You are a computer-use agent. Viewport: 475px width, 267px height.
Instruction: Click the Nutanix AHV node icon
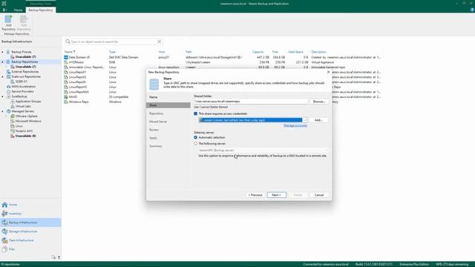tap(13, 131)
